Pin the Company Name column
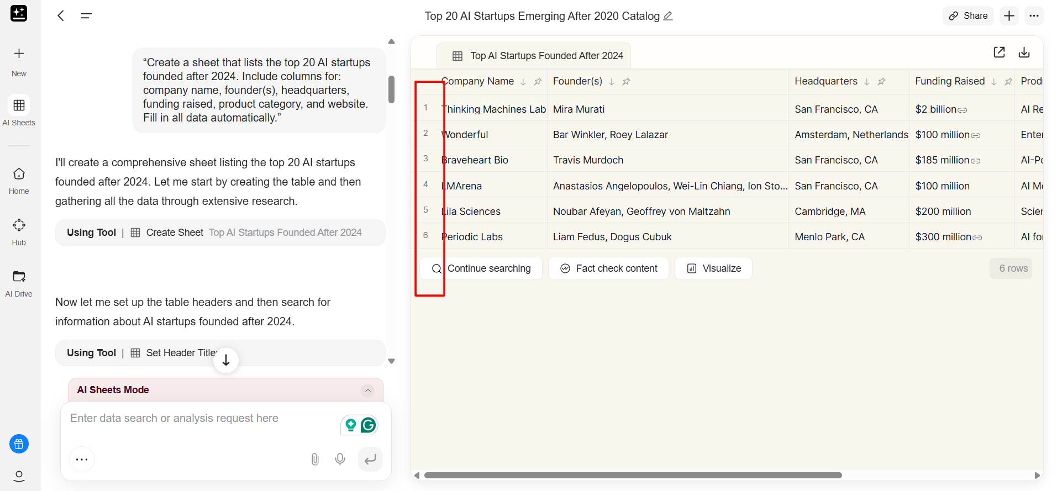This screenshot has width=1057, height=491. (x=538, y=82)
